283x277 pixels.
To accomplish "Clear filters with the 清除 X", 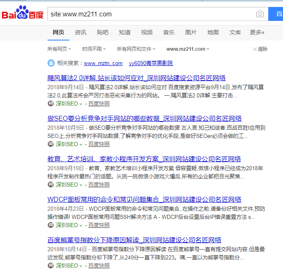I will point(260,49).
